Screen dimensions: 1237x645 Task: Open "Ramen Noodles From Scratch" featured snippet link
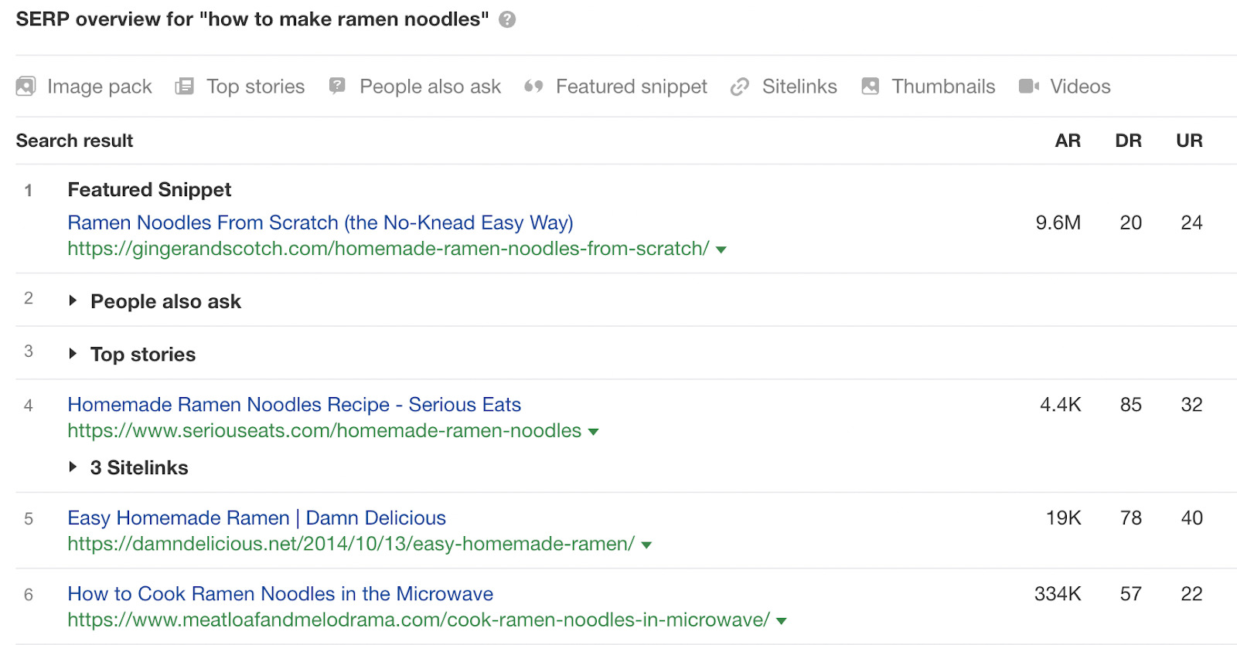(320, 222)
